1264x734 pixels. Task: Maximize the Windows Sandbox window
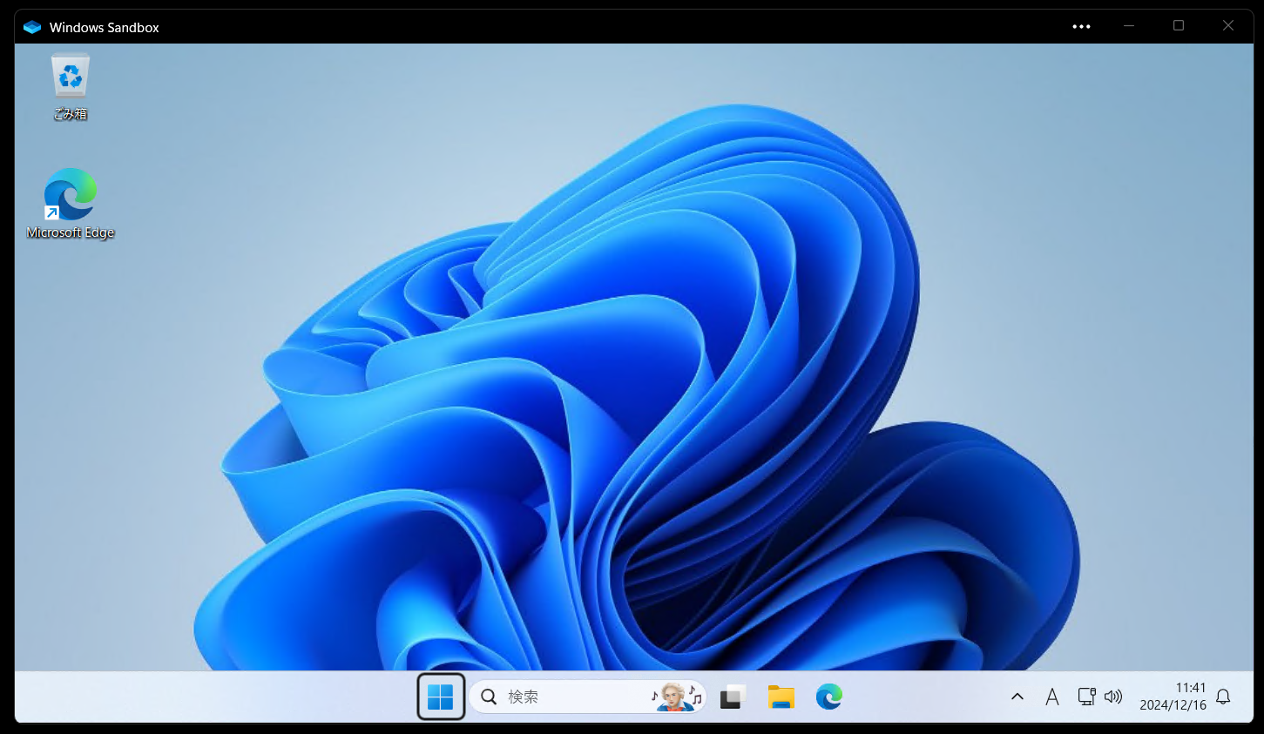point(1179,26)
